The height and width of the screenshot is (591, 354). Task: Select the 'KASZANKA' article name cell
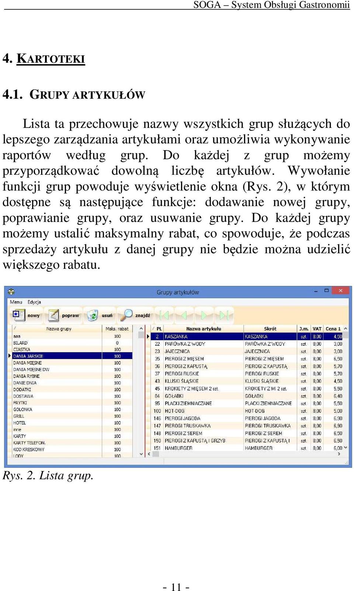tap(203, 336)
